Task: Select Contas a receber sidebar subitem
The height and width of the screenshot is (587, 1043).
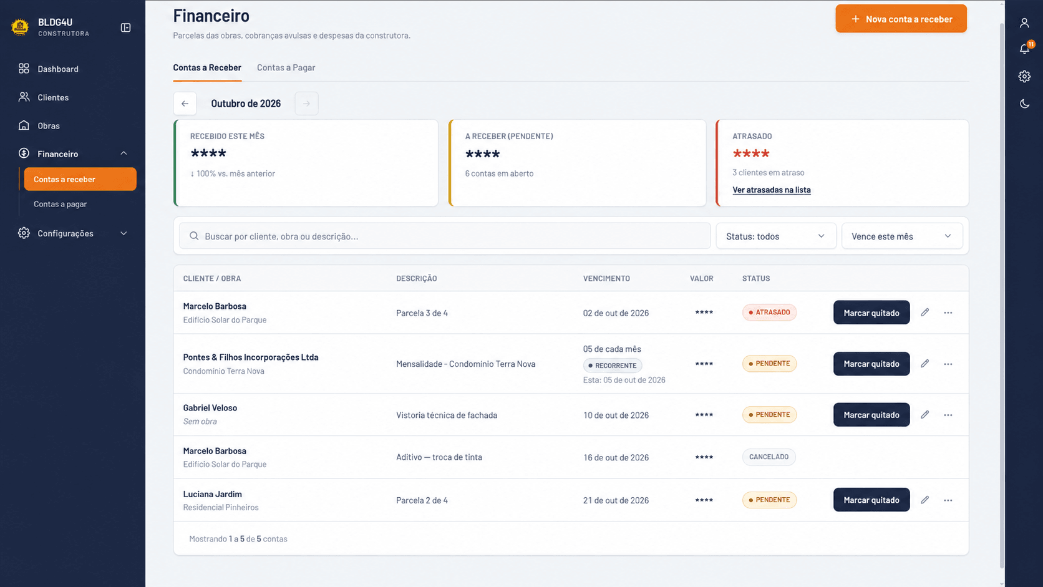Action: (x=80, y=179)
